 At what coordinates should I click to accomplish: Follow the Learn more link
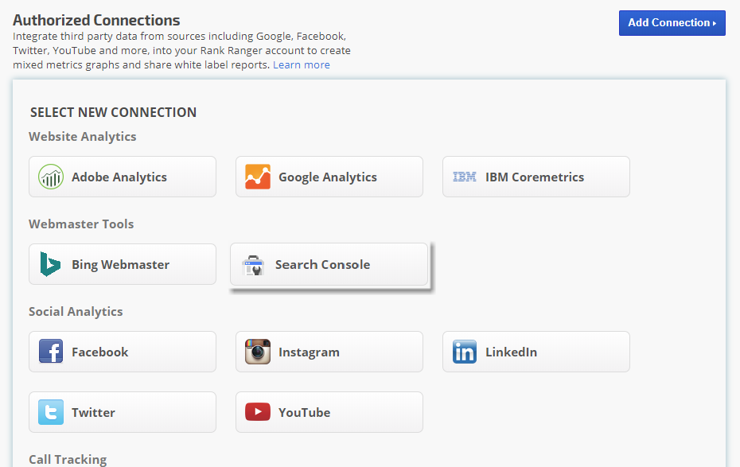(x=301, y=65)
